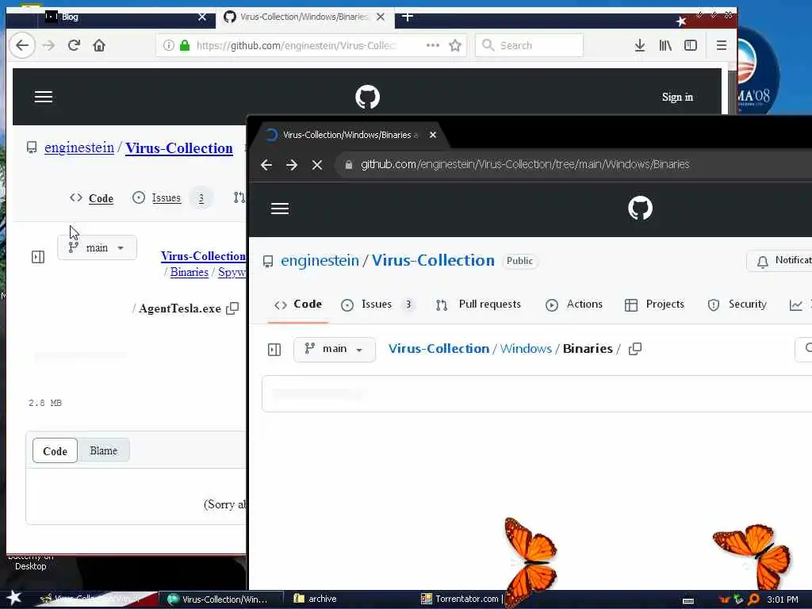
Task: Click the Firefox forward arrow
Action: pos(48,45)
